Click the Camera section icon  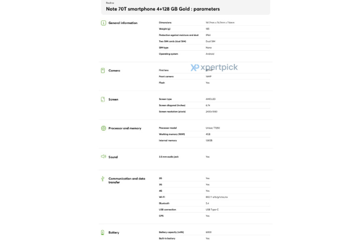coord(103,70)
